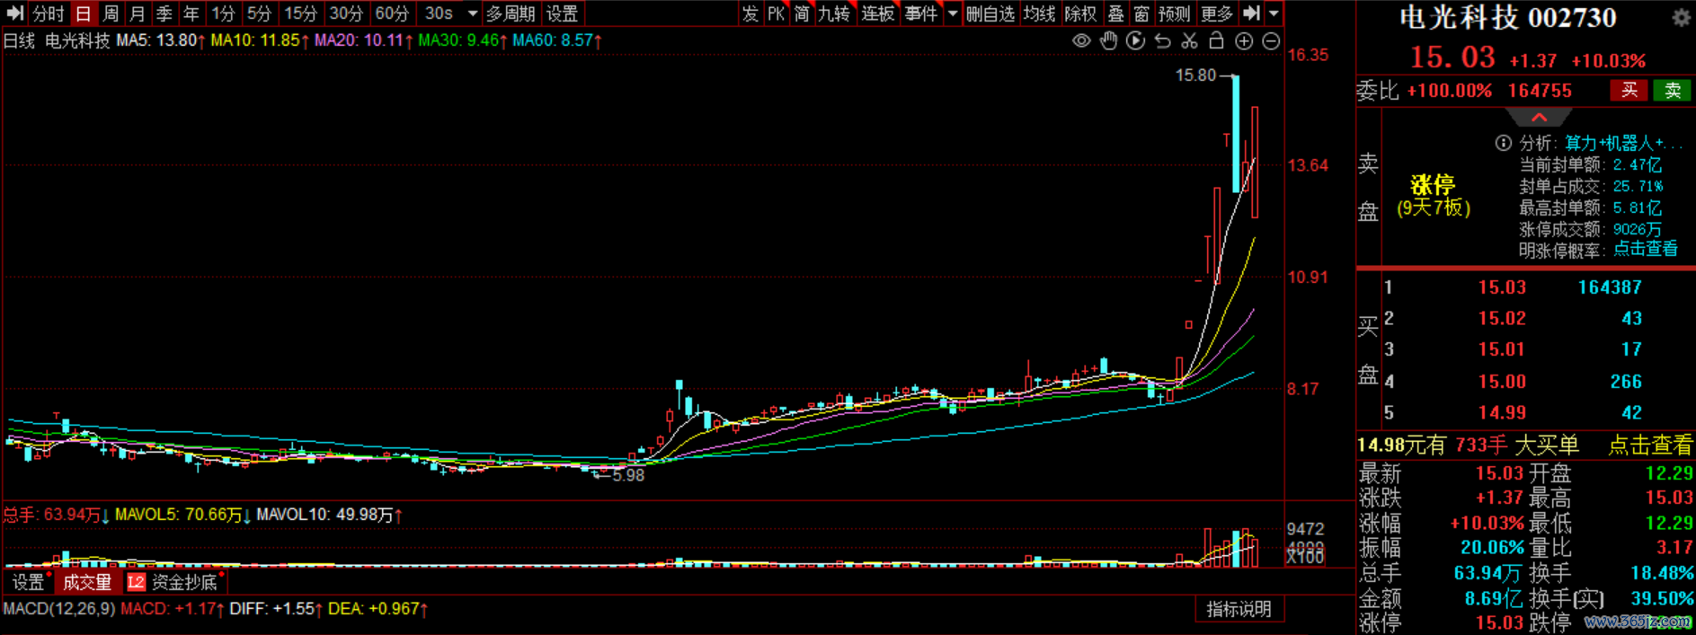Select the hand pan tool icon
Viewport: 1696px width, 635px height.
click(x=1108, y=41)
